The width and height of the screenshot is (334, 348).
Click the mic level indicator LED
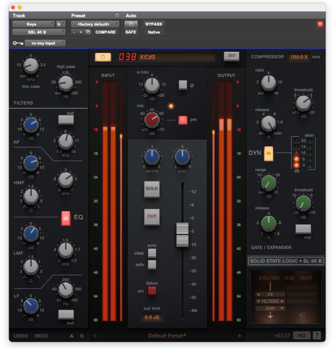(171, 106)
